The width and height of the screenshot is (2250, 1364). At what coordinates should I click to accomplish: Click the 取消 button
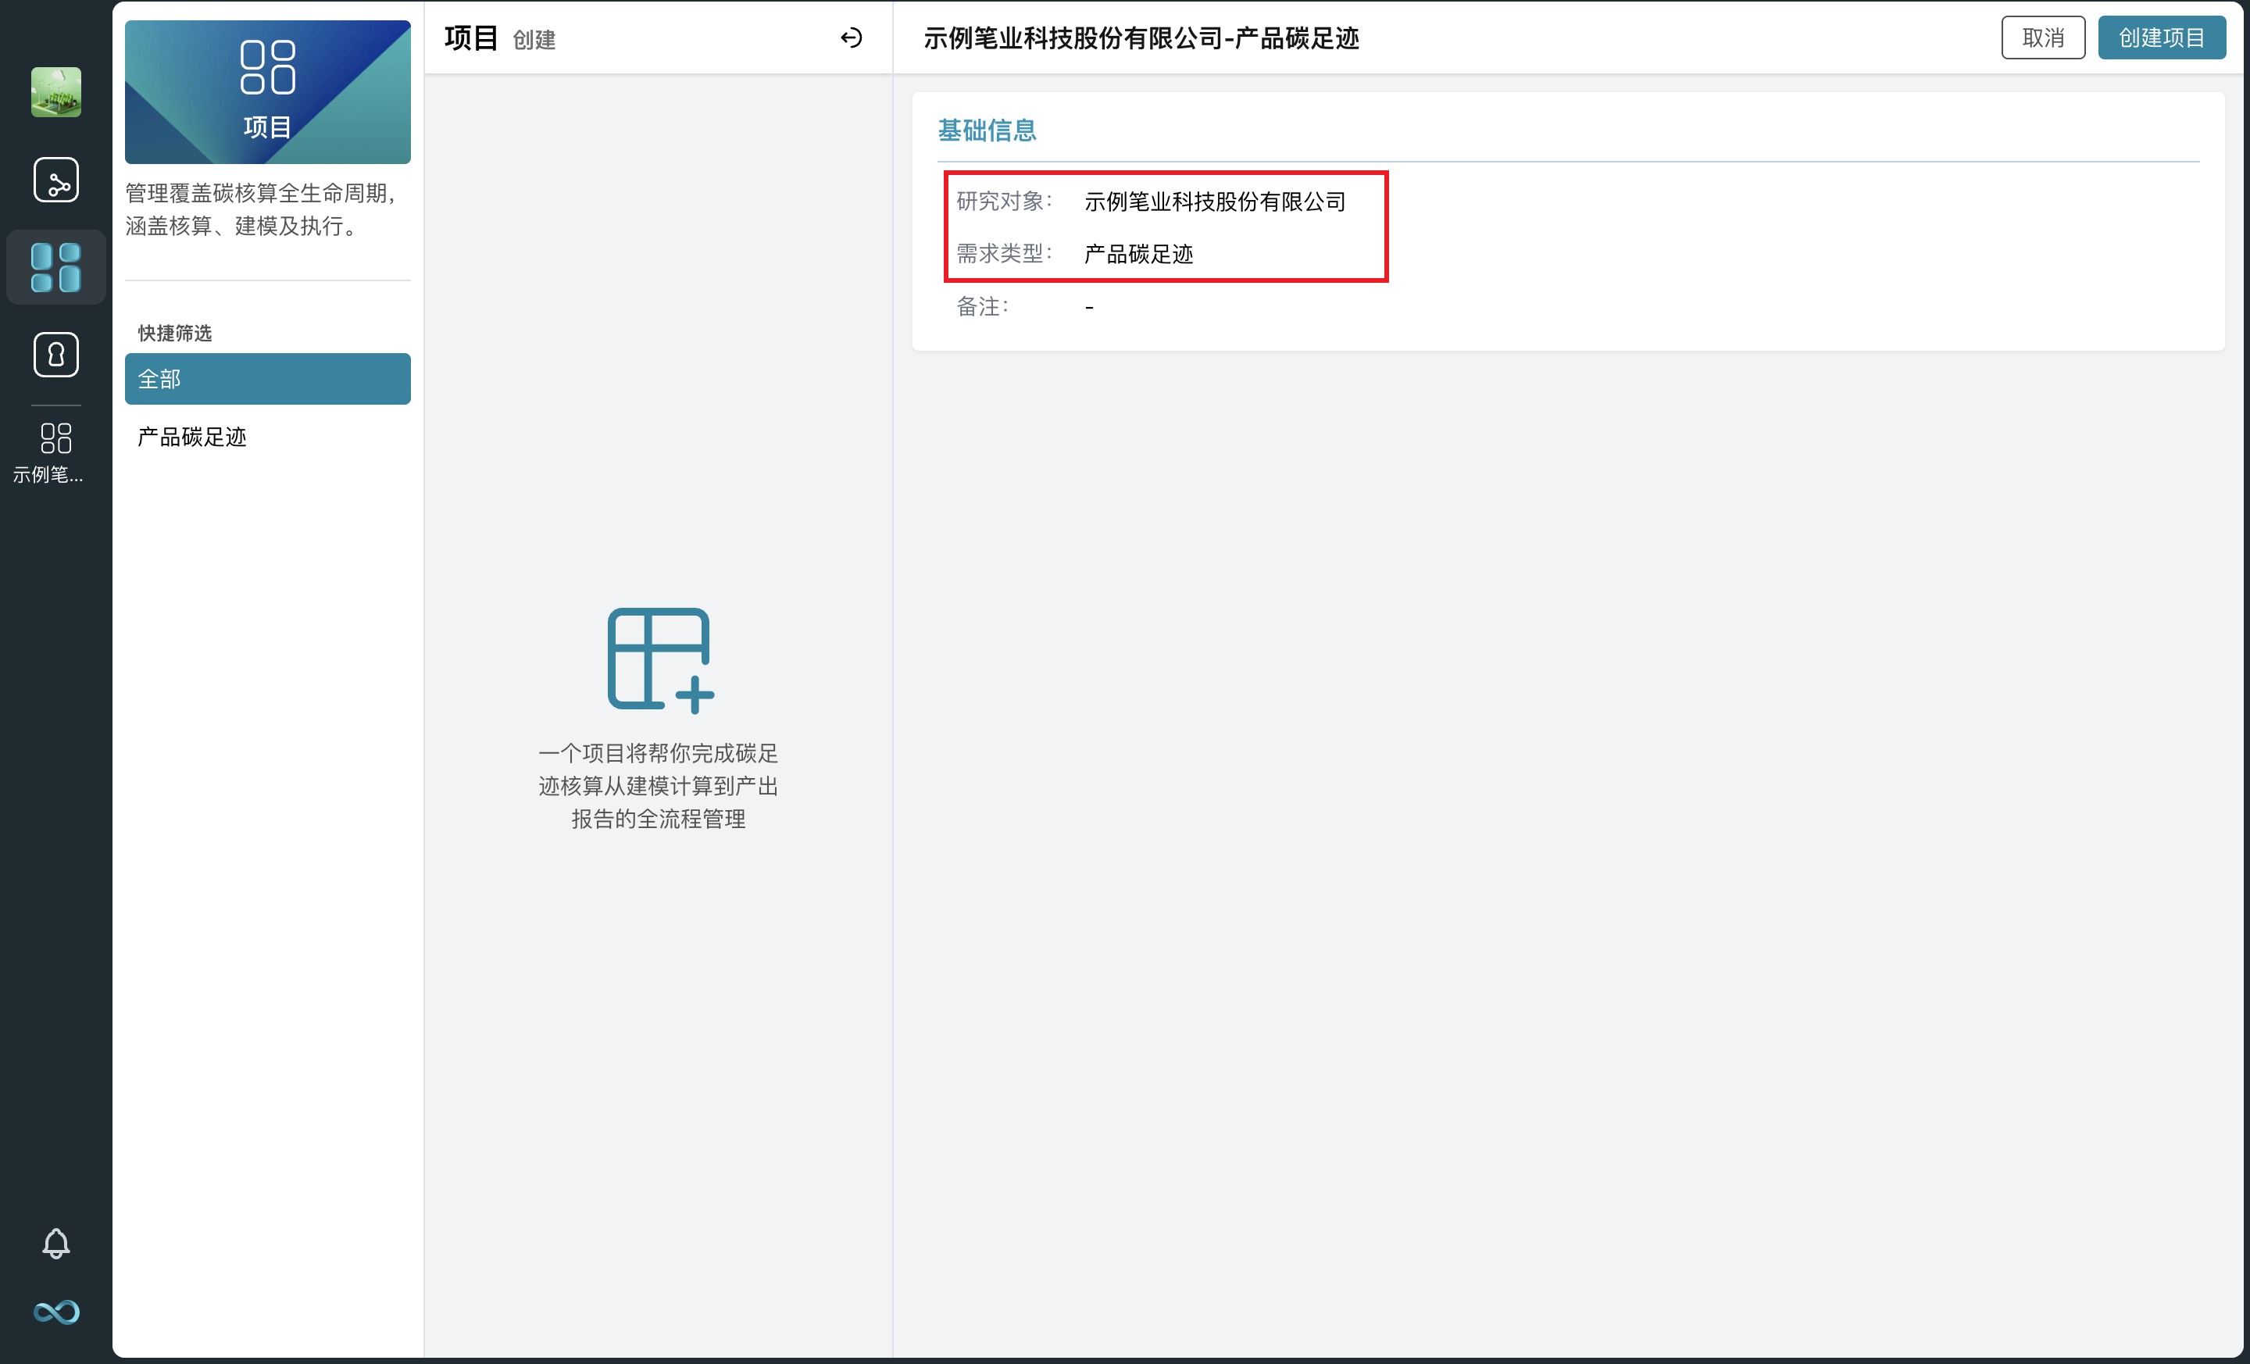coord(2042,37)
